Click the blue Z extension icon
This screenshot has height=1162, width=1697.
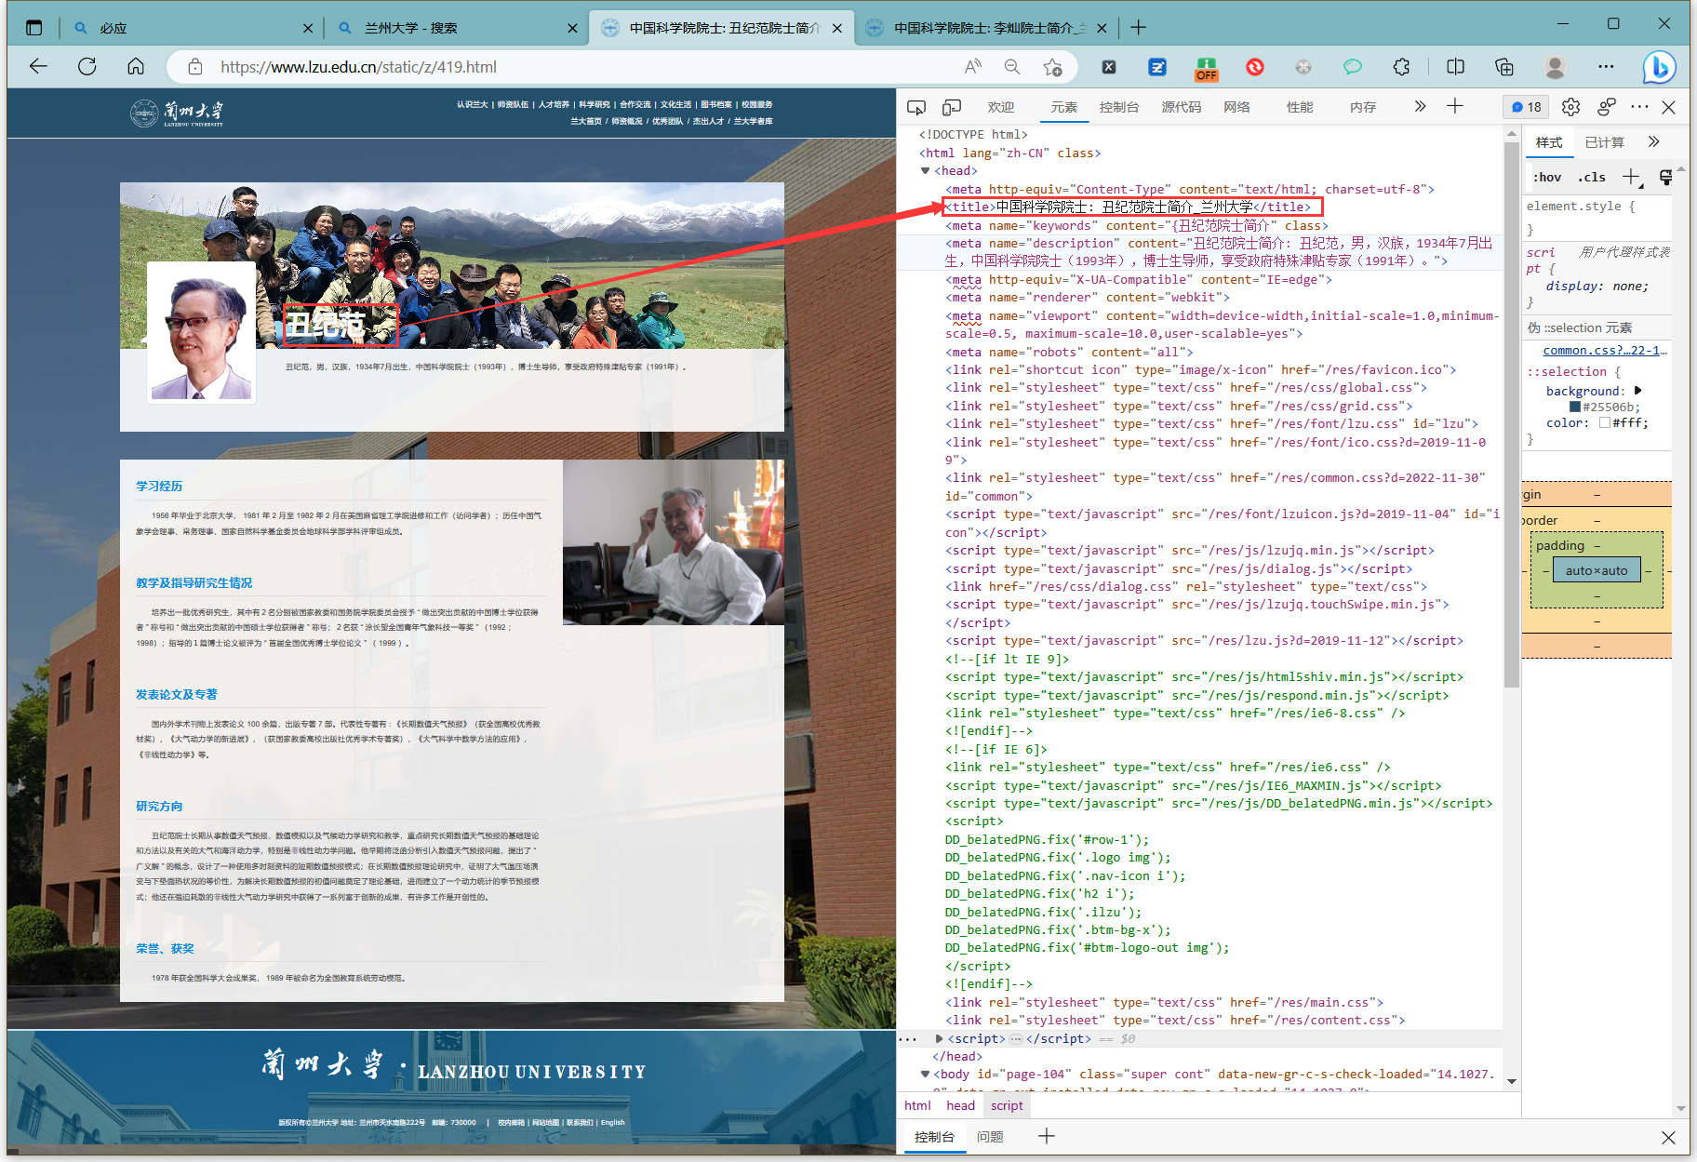(x=1157, y=67)
